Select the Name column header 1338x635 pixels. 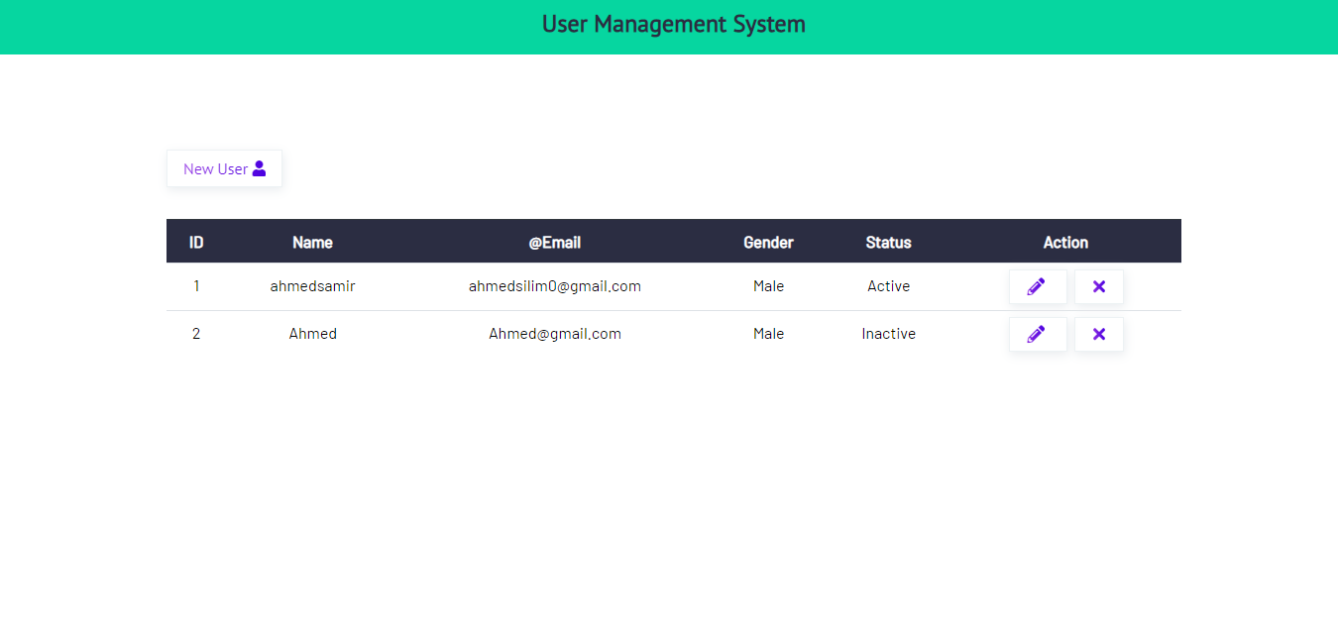[313, 242]
